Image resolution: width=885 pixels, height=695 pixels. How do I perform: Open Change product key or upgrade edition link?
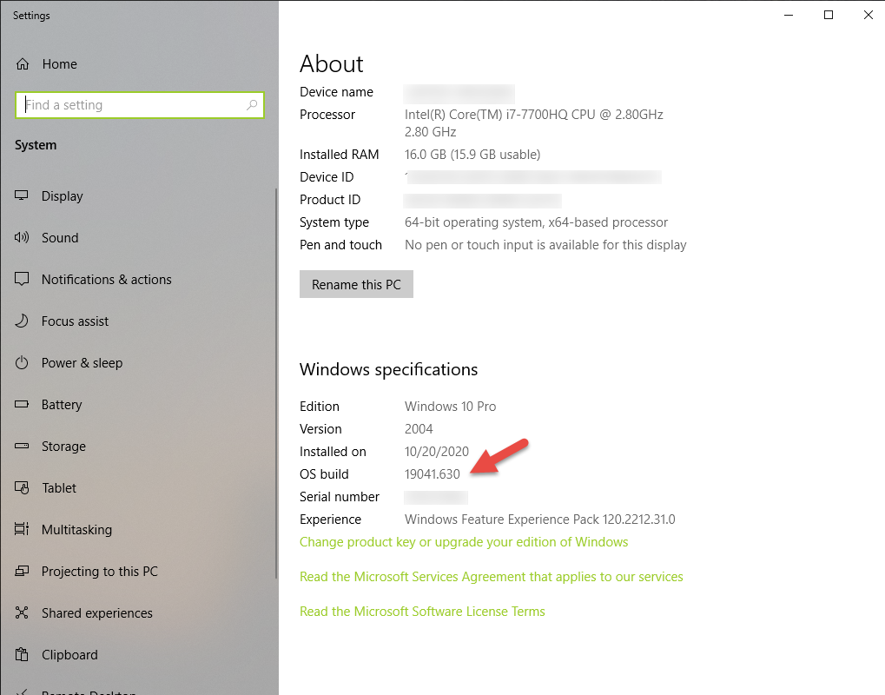[x=464, y=542]
